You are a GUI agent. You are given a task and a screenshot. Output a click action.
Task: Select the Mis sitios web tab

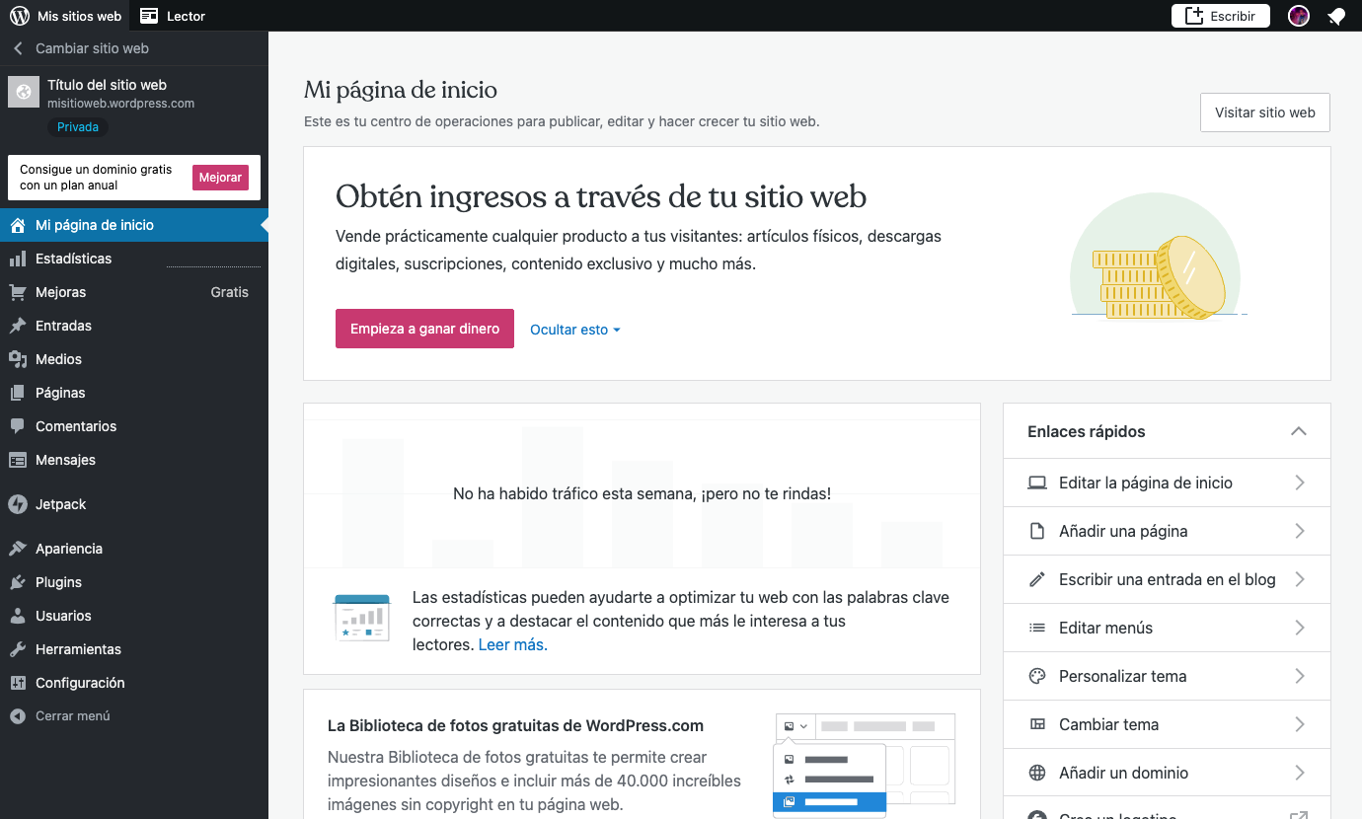click(66, 16)
